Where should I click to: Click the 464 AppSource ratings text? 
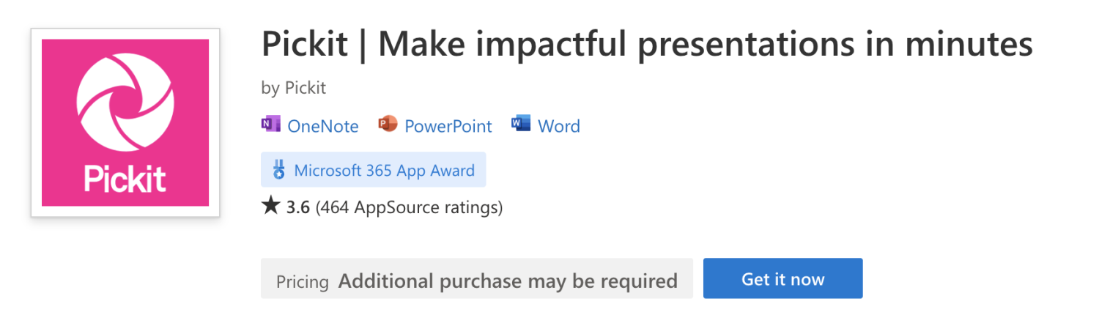point(409,207)
